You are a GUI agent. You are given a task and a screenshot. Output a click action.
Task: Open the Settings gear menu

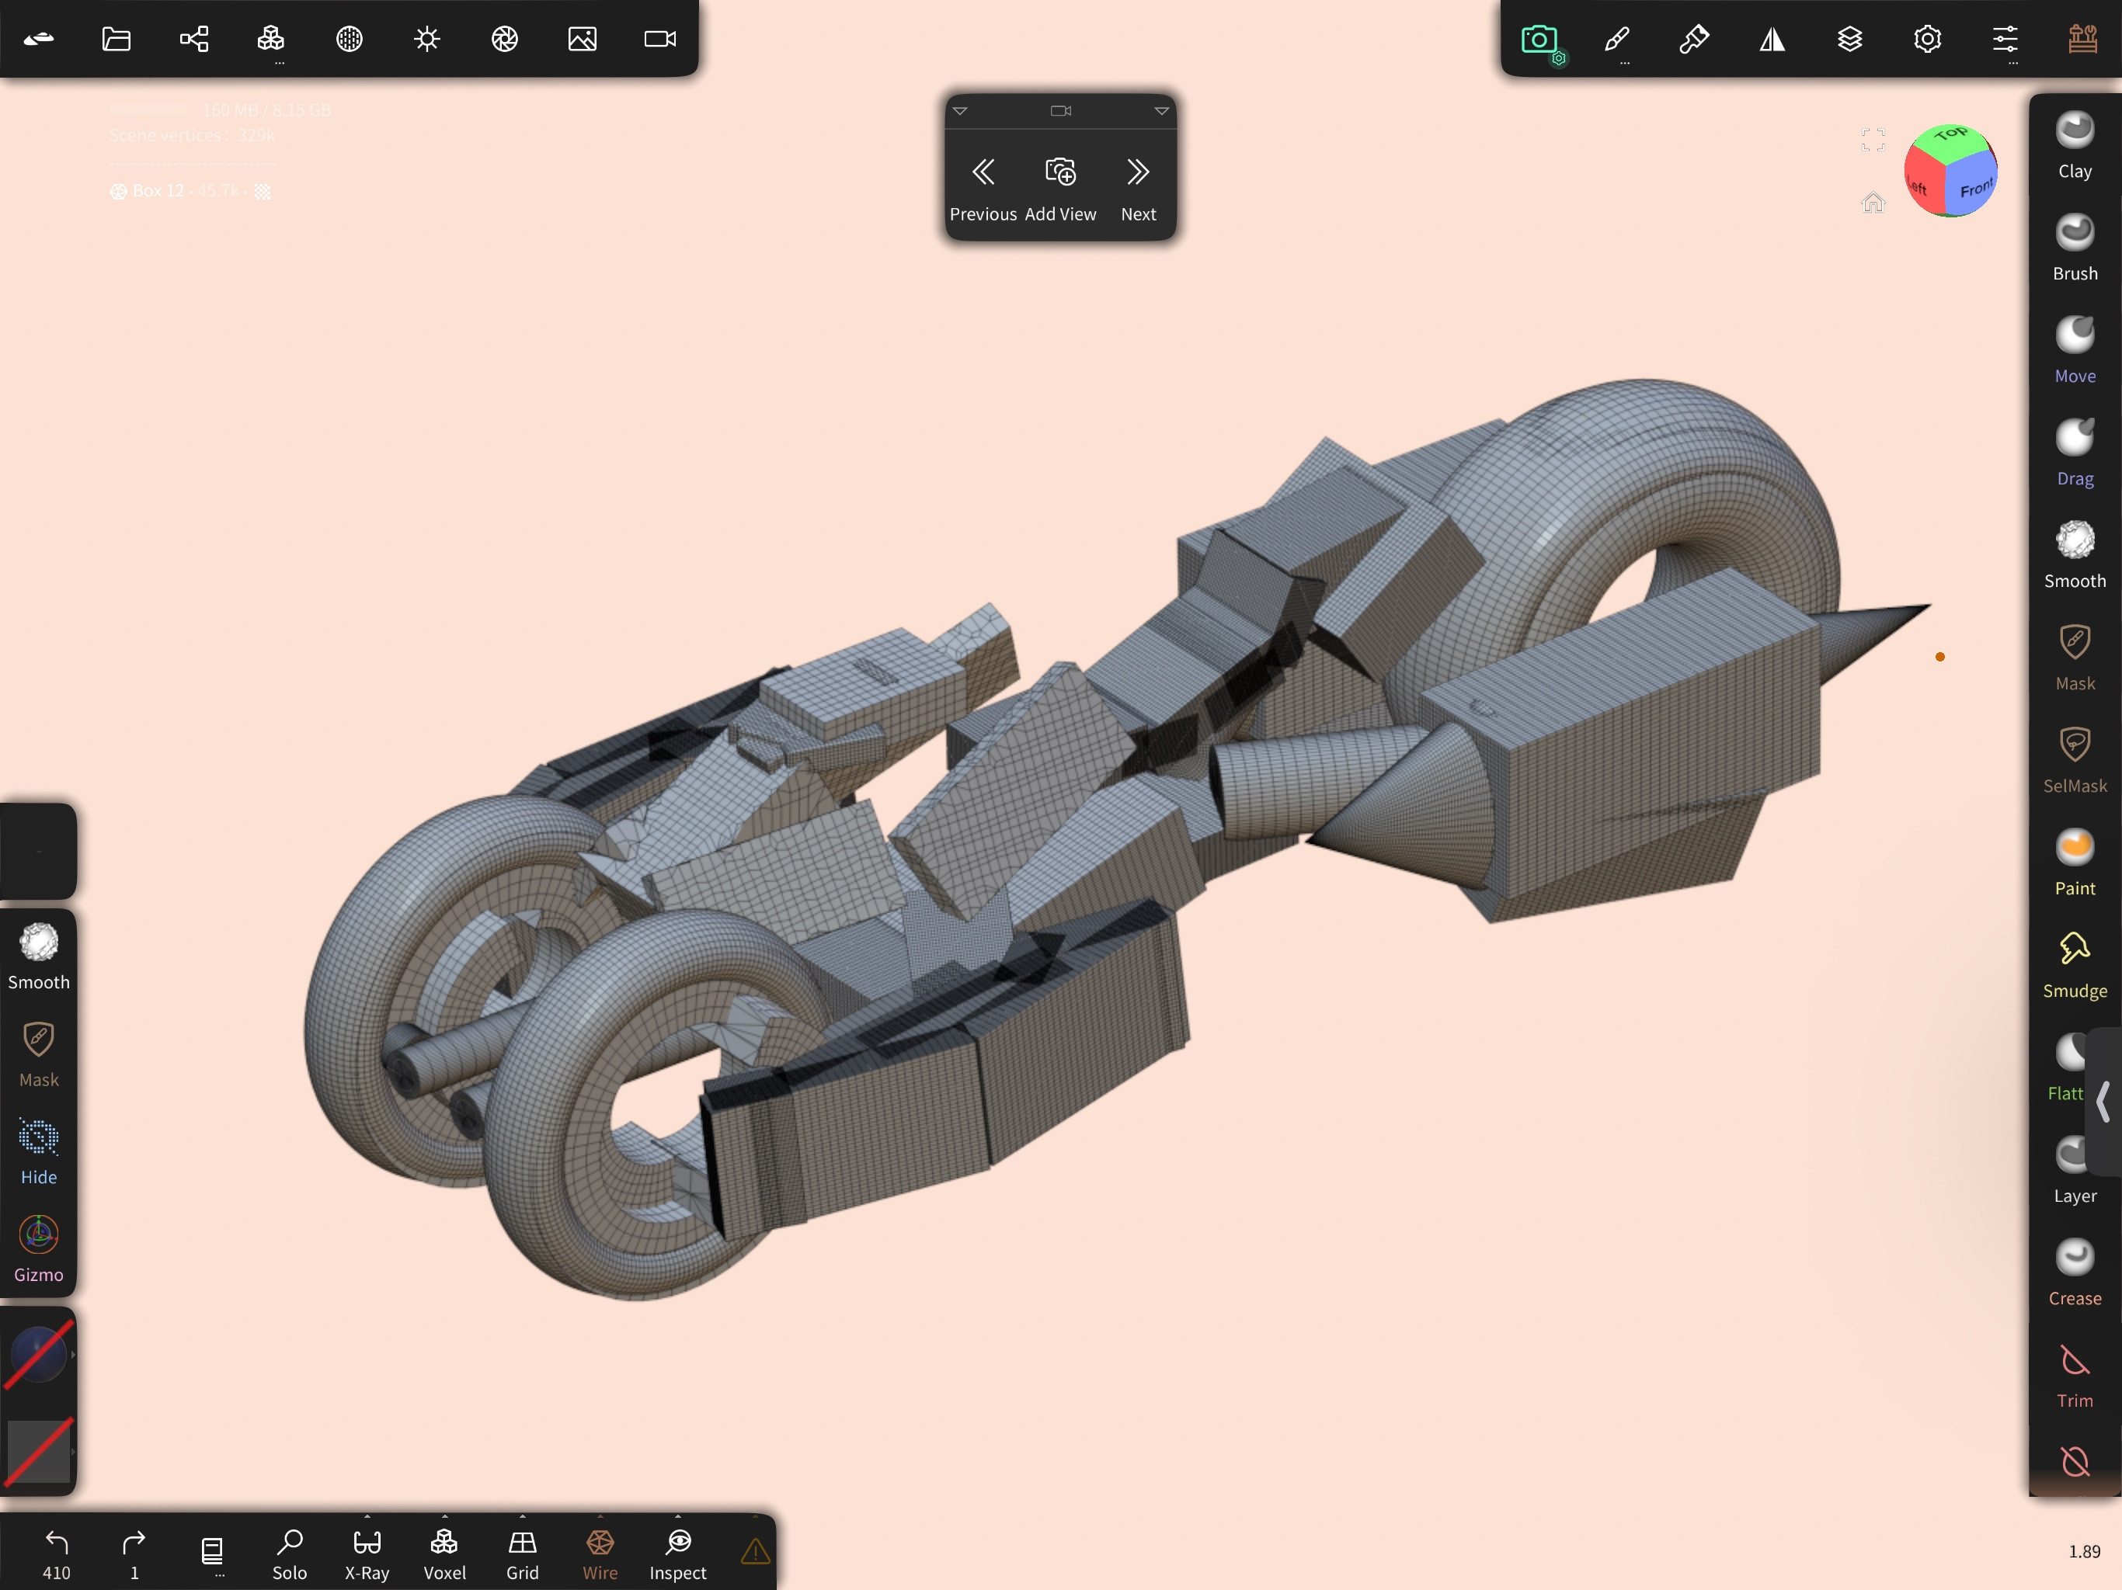point(1927,40)
